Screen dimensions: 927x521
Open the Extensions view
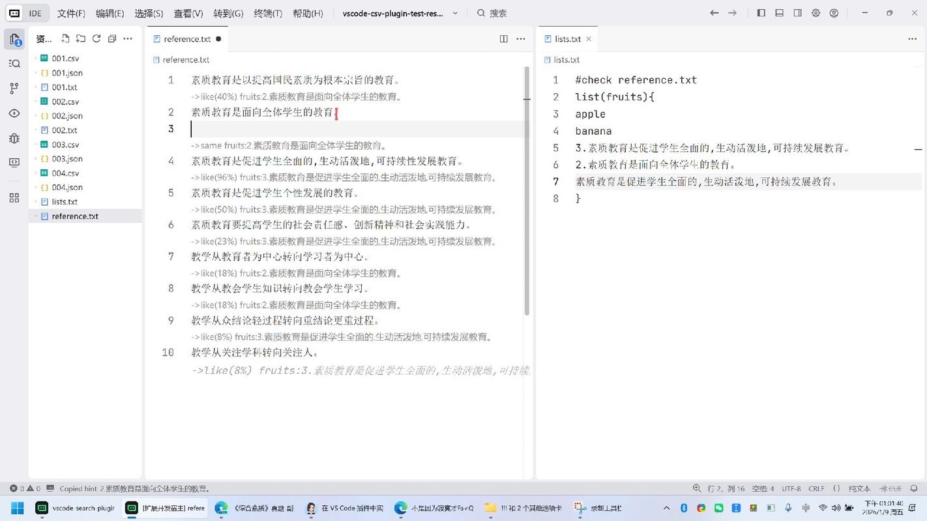tap(14, 198)
